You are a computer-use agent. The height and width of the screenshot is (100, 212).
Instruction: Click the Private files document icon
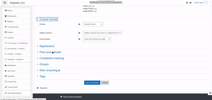pos(6,82)
